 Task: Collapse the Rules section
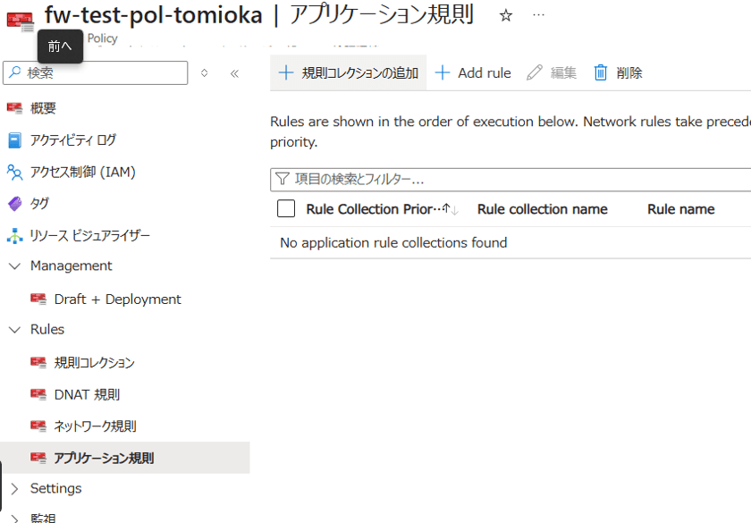(x=15, y=330)
